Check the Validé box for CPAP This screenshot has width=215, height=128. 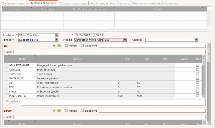tap(66, 111)
